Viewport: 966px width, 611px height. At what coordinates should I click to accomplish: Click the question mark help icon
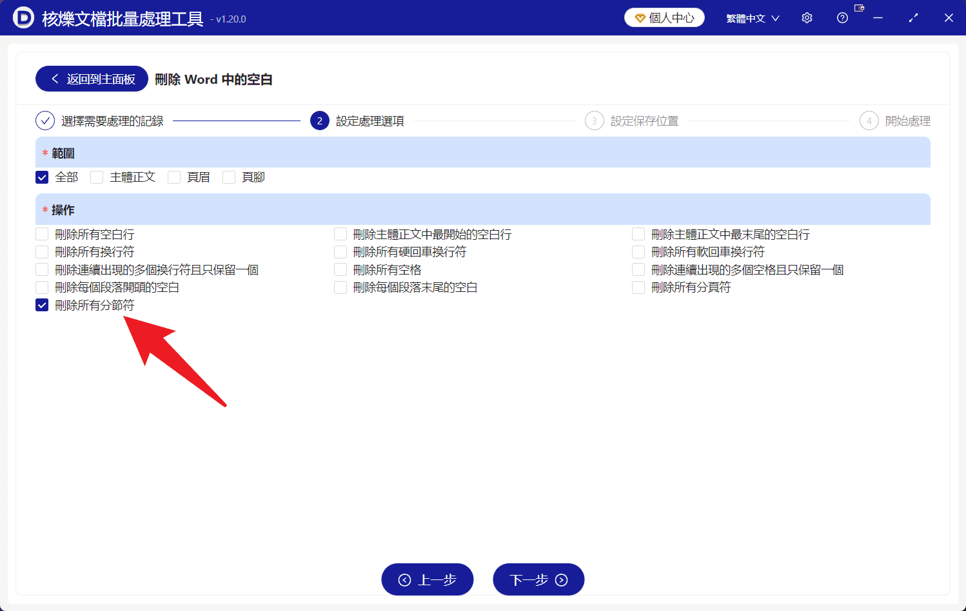click(x=842, y=17)
